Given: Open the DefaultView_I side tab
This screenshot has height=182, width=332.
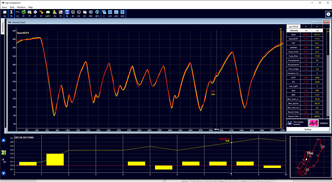Looking at the screenshot, I should (3, 26).
